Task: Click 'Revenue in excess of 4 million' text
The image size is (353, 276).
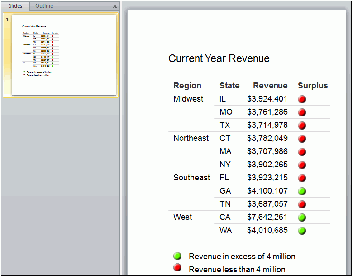Action: [242, 257]
